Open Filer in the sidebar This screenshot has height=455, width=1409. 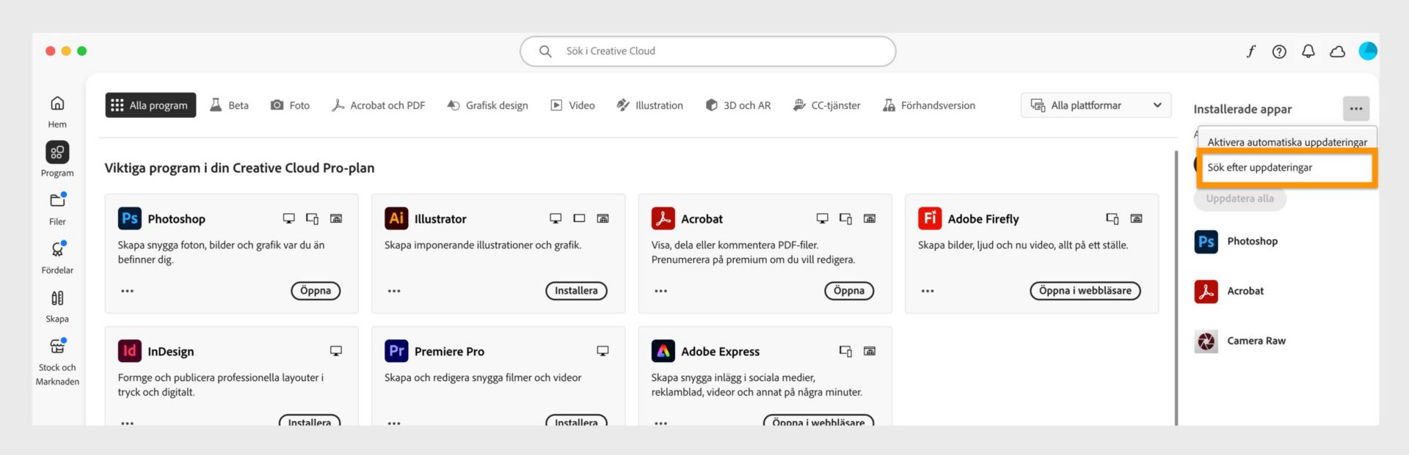[57, 209]
